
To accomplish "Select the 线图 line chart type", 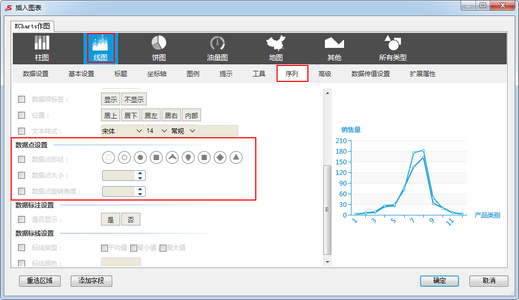I will coord(101,48).
